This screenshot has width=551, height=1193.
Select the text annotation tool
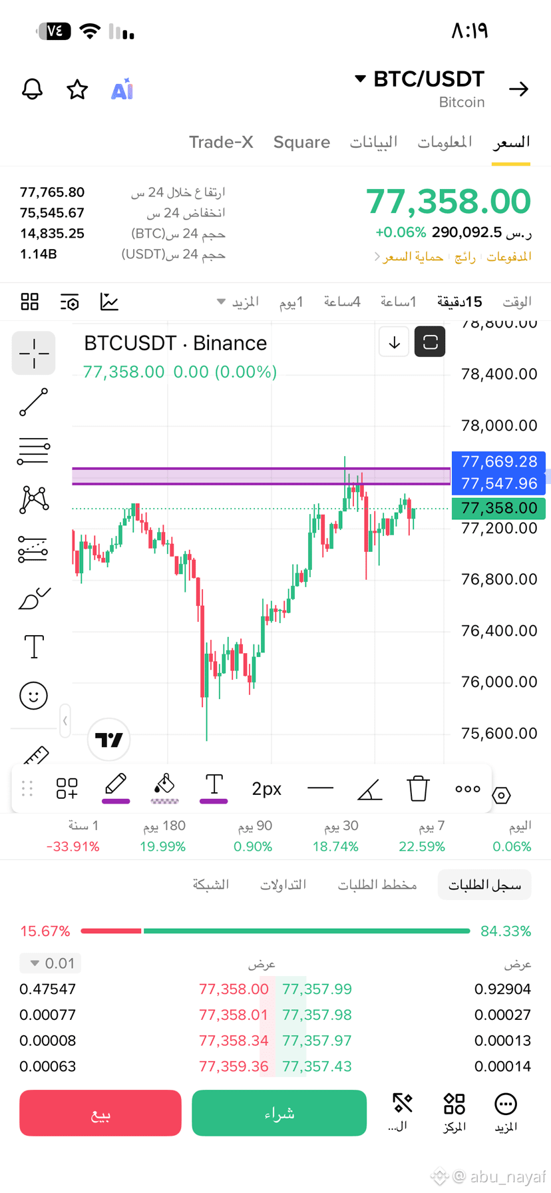tap(34, 647)
